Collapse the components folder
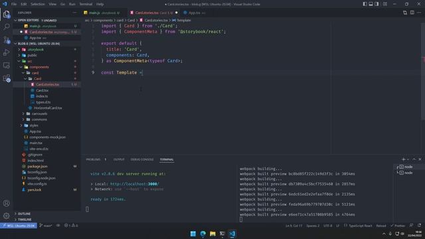The width and height of the screenshot is (425, 239). [21, 67]
